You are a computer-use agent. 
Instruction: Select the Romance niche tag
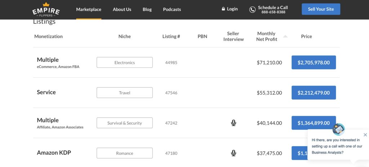(124, 153)
